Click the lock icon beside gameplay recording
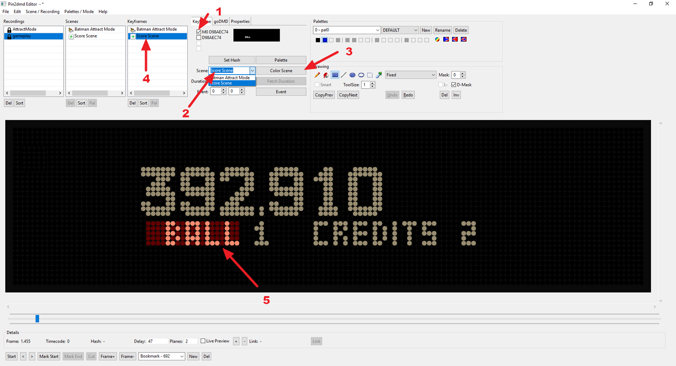This screenshot has height=366, width=676. pos(9,36)
